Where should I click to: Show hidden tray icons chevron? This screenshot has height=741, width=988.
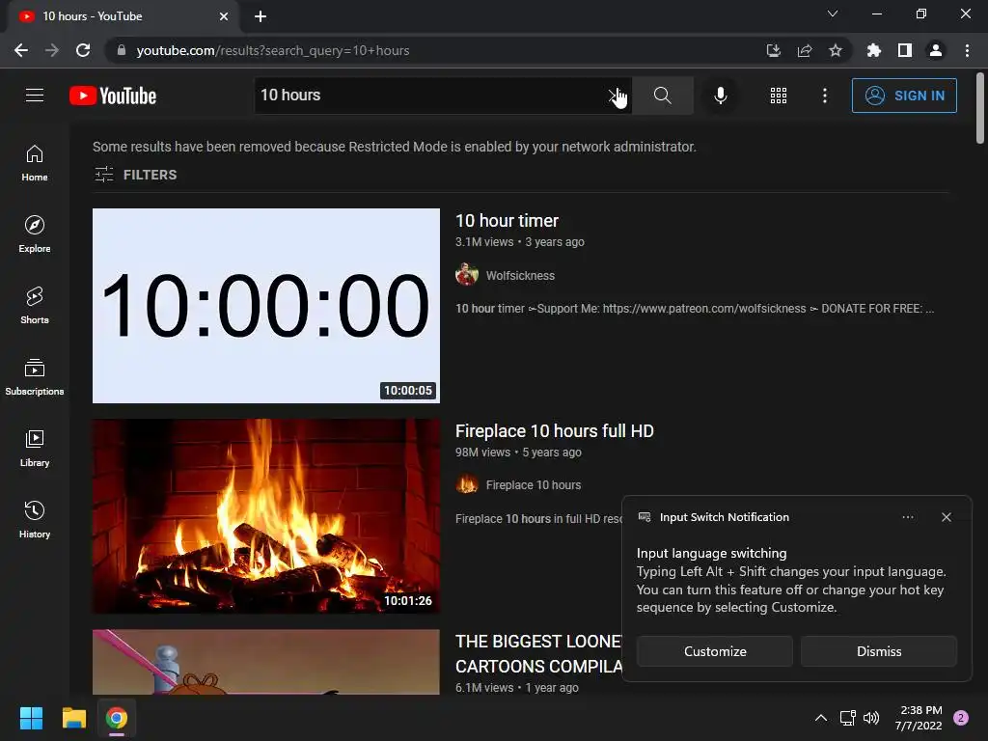pyautogui.click(x=820, y=718)
